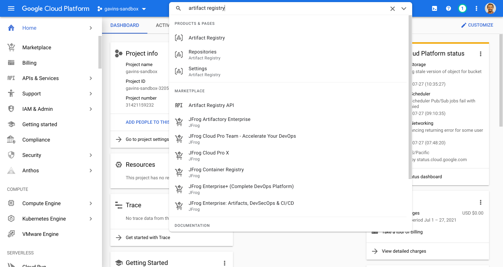
Task: Click the CUSTOMIZE button
Action: tap(477, 25)
